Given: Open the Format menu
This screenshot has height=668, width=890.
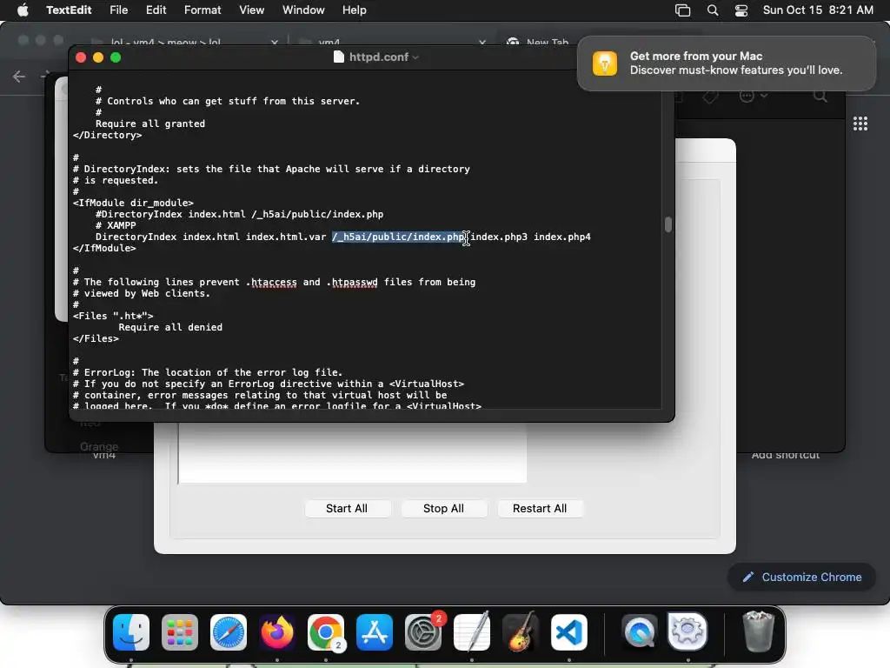Looking at the screenshot, I should coord(202,10).
